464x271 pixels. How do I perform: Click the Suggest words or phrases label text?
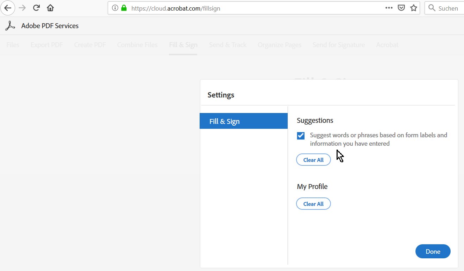[x=378, y=139]
